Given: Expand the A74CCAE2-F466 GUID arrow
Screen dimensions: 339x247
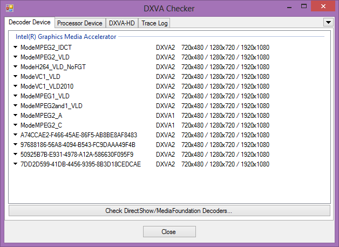Looking at the screenshot, I should pyautogui.click(x=16, y=135).
